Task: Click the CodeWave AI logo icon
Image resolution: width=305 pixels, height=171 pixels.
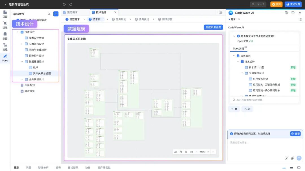Action: (231, 13)
